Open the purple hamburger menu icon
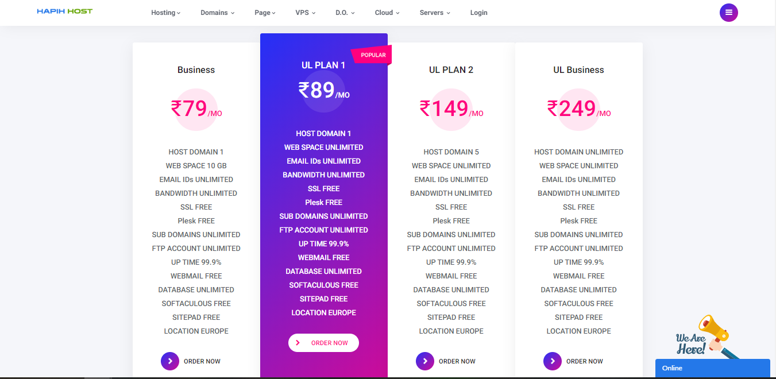The height and width of the screenshot is (379, 776). tap(728, 13)
